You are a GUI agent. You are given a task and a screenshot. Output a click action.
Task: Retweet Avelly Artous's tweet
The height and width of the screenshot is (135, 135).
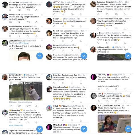(19, 22)
